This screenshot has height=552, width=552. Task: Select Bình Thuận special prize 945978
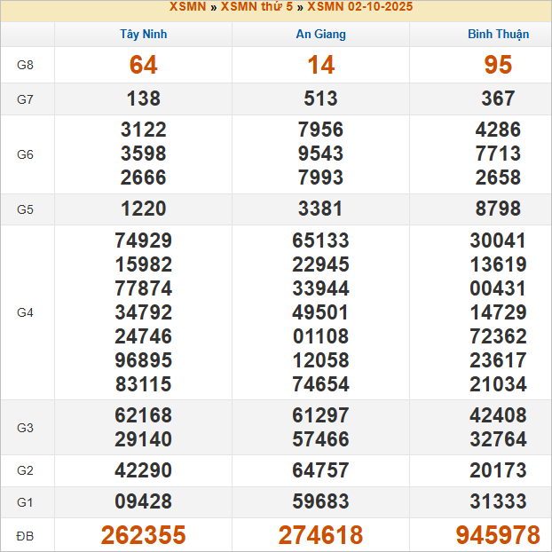[x=498, y=535]
